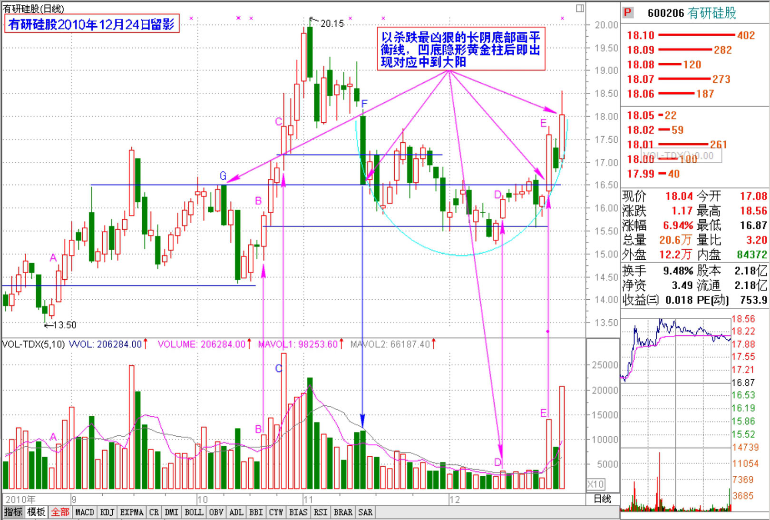Screen dimensions: 770x520
Task: Click the 25000 label on the volume axis
Action: click(604, 365)
